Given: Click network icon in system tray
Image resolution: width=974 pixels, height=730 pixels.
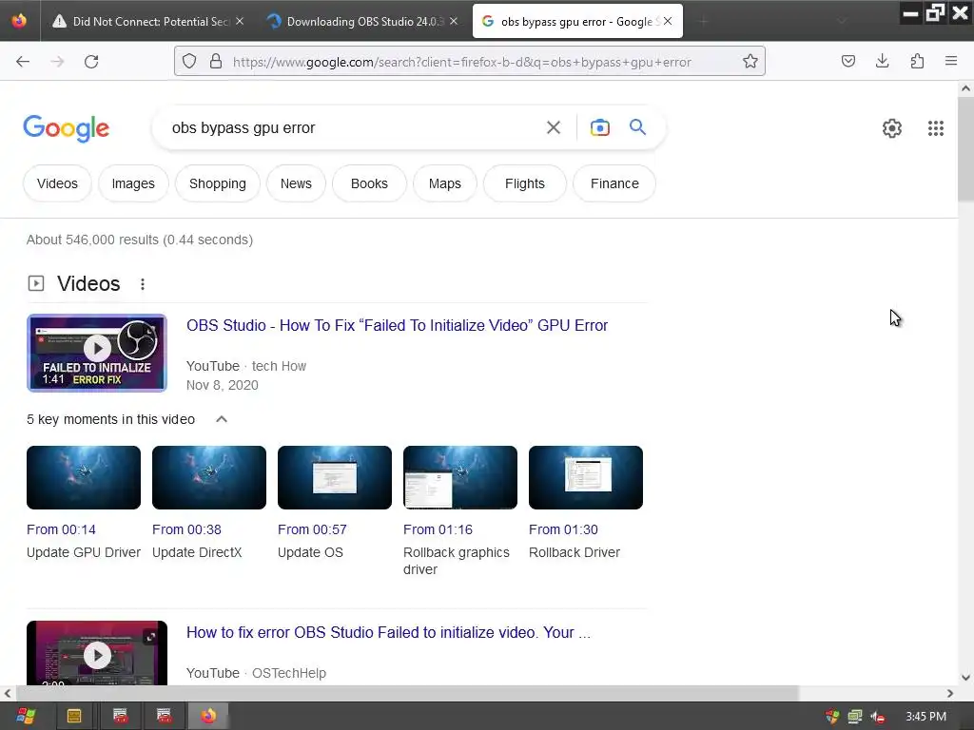Looking at the screenshot, I should (855, 717).
